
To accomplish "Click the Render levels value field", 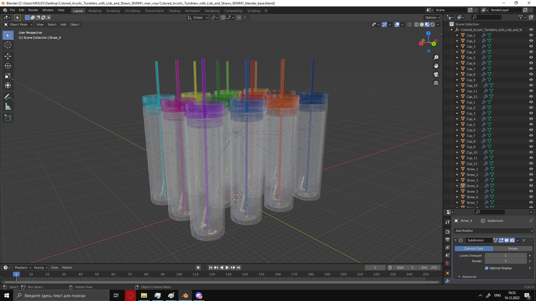I will pyautogui.click(x=506, y=261).
